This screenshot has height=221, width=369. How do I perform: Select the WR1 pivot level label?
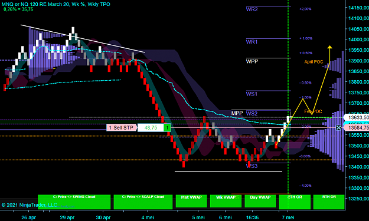point(252,42)
